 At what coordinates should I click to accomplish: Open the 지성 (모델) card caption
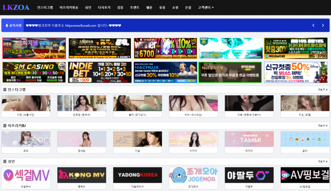point(305,115)
